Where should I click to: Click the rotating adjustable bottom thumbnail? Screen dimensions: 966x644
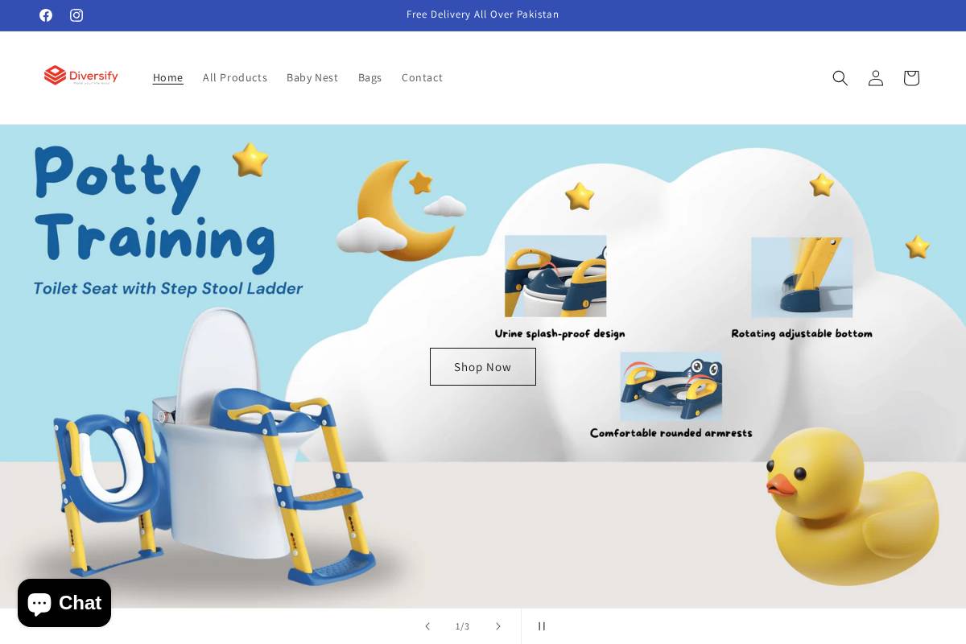(x=802, y=277)
